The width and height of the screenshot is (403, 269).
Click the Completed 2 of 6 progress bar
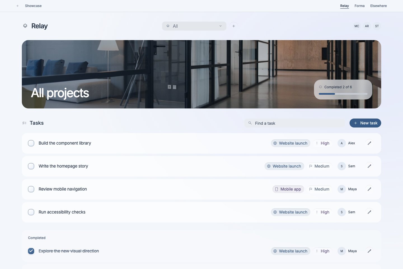tap(343, 94)
